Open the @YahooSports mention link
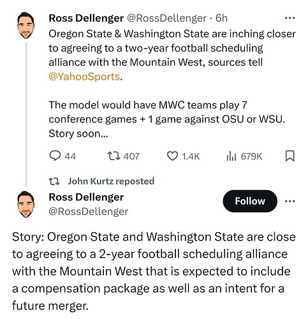The height and width of the screenshot is (319, 308). point(84,77)
